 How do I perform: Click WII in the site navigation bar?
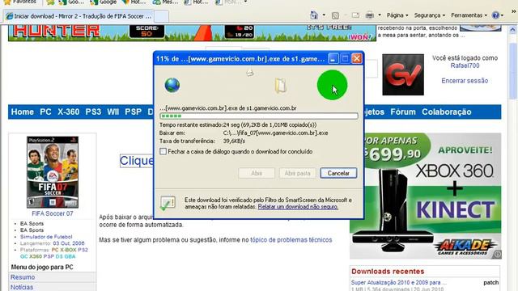(113, 112)
